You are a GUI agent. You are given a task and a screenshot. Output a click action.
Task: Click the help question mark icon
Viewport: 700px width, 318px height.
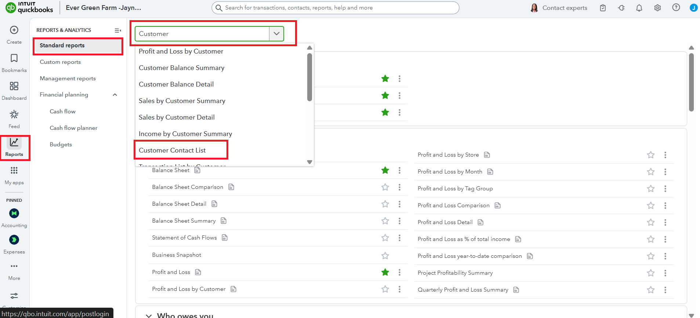click(x=676, y=8)
